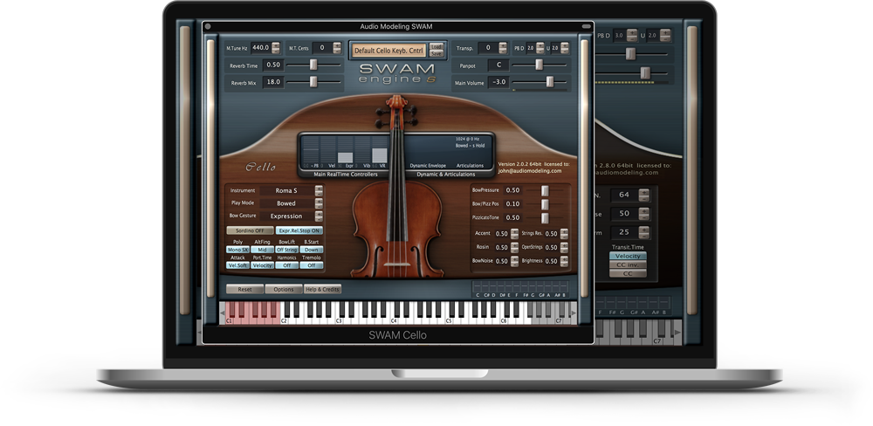
Task: Click plus on the front window PB D stepper
Action: [x=540, y=45]
